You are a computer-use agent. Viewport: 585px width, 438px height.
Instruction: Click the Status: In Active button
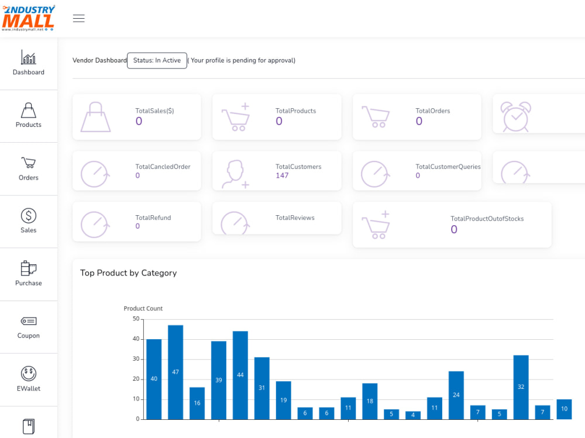(x=157, y=60)
